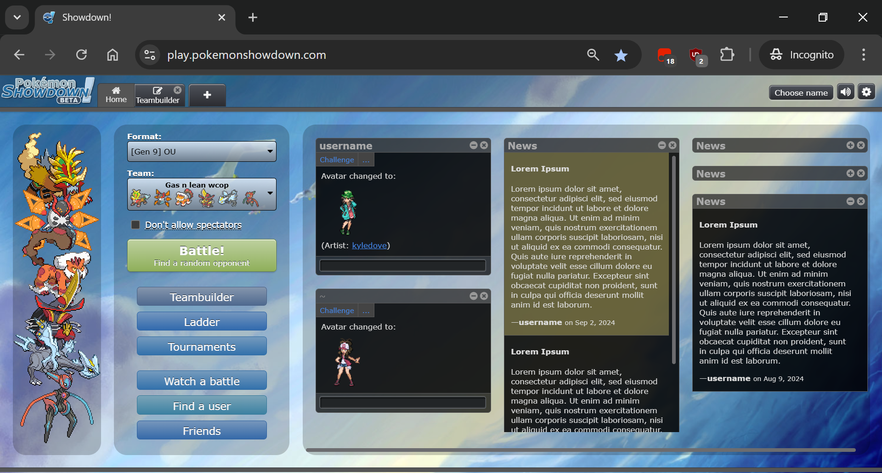The width and height of the screenshot is (882, 473).
Task: Open the ... menu in ~ chat
Action: click(366, 311)
